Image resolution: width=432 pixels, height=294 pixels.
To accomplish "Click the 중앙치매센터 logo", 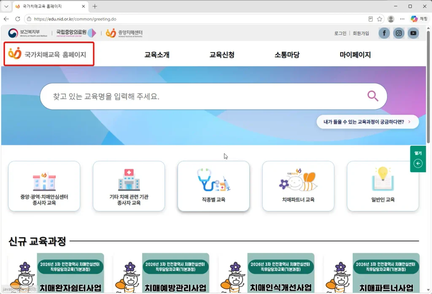I will (x=124, y=33).
